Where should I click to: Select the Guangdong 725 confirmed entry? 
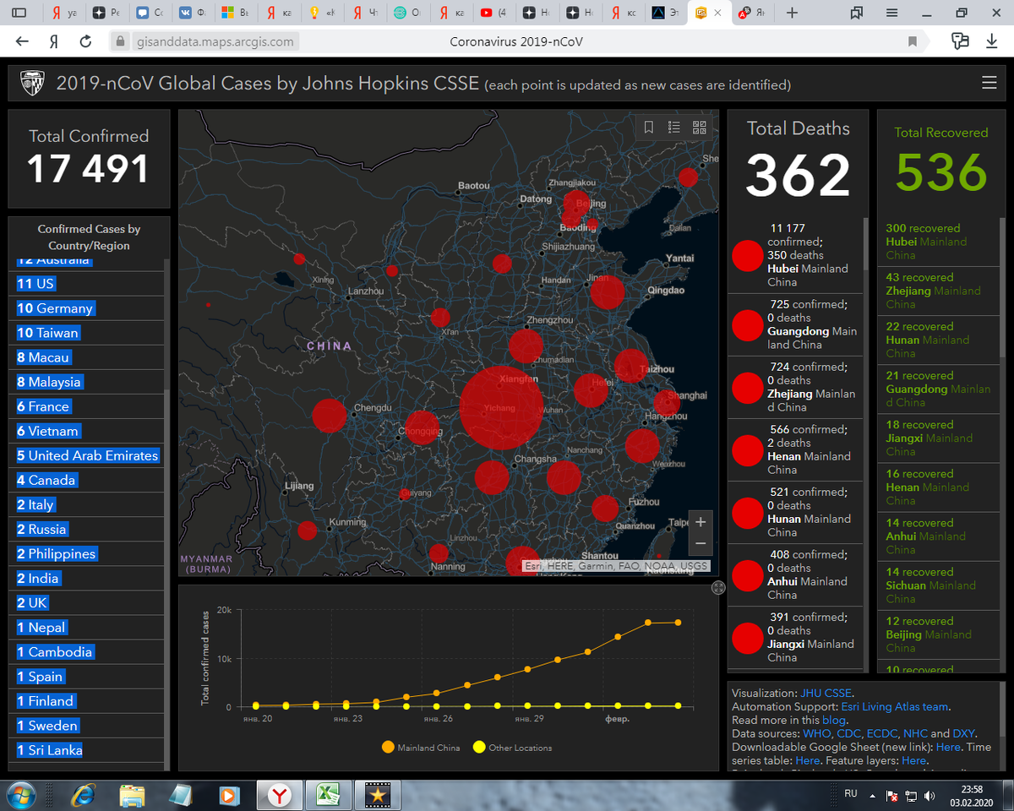pos(794,324)
